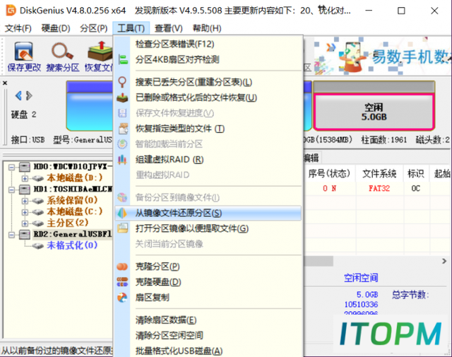452x357 pixels.
Task: Collapse the HD0:WDCWD10JPVX disk node
Action: tap(11, 167)
